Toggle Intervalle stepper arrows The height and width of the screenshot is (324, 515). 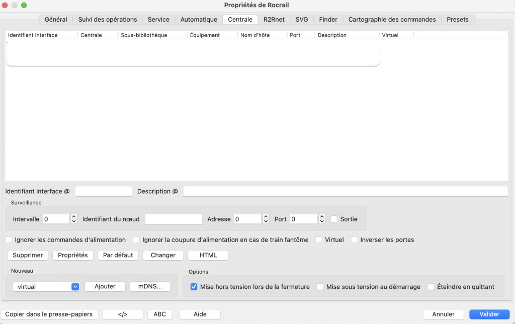coord(74,219)
